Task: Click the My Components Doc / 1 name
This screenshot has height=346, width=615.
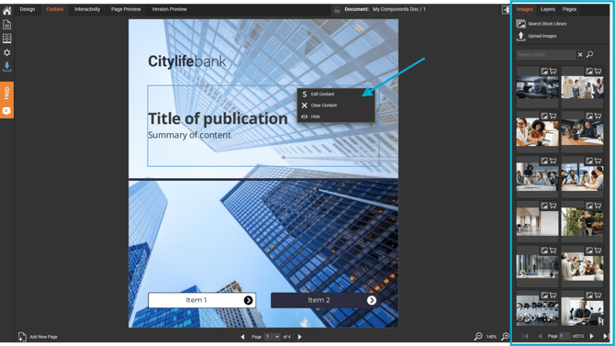Action: point(399,9)
